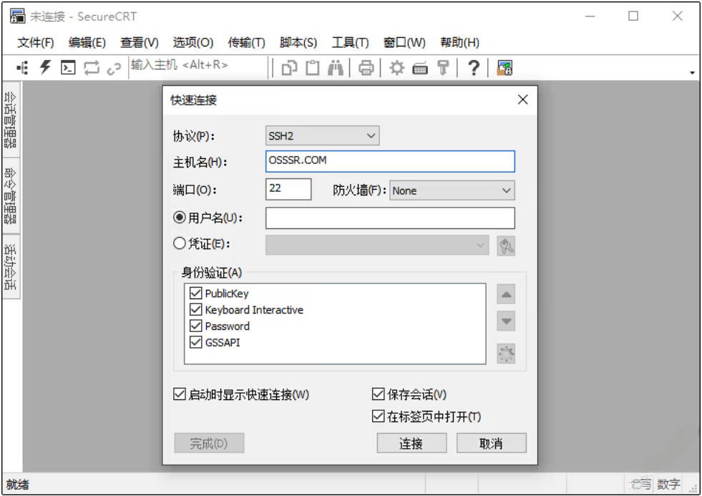Screen dimensions: 702x496
Task: Open the 传输(T) menu
Action: 246,42
